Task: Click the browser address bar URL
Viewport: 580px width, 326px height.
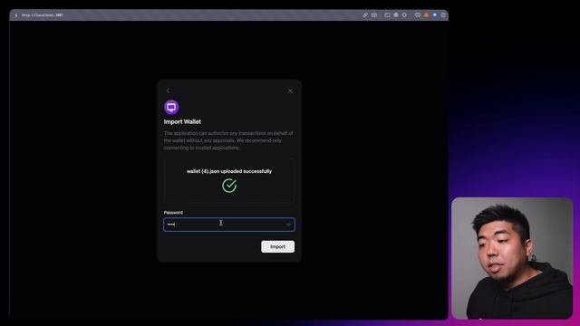Action: (43, 15)
